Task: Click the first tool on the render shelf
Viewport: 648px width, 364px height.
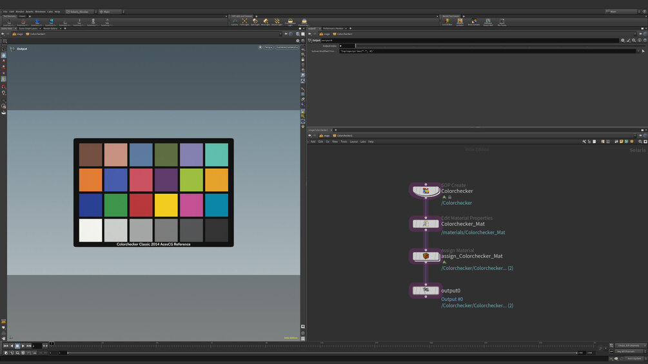Action: 447,21
